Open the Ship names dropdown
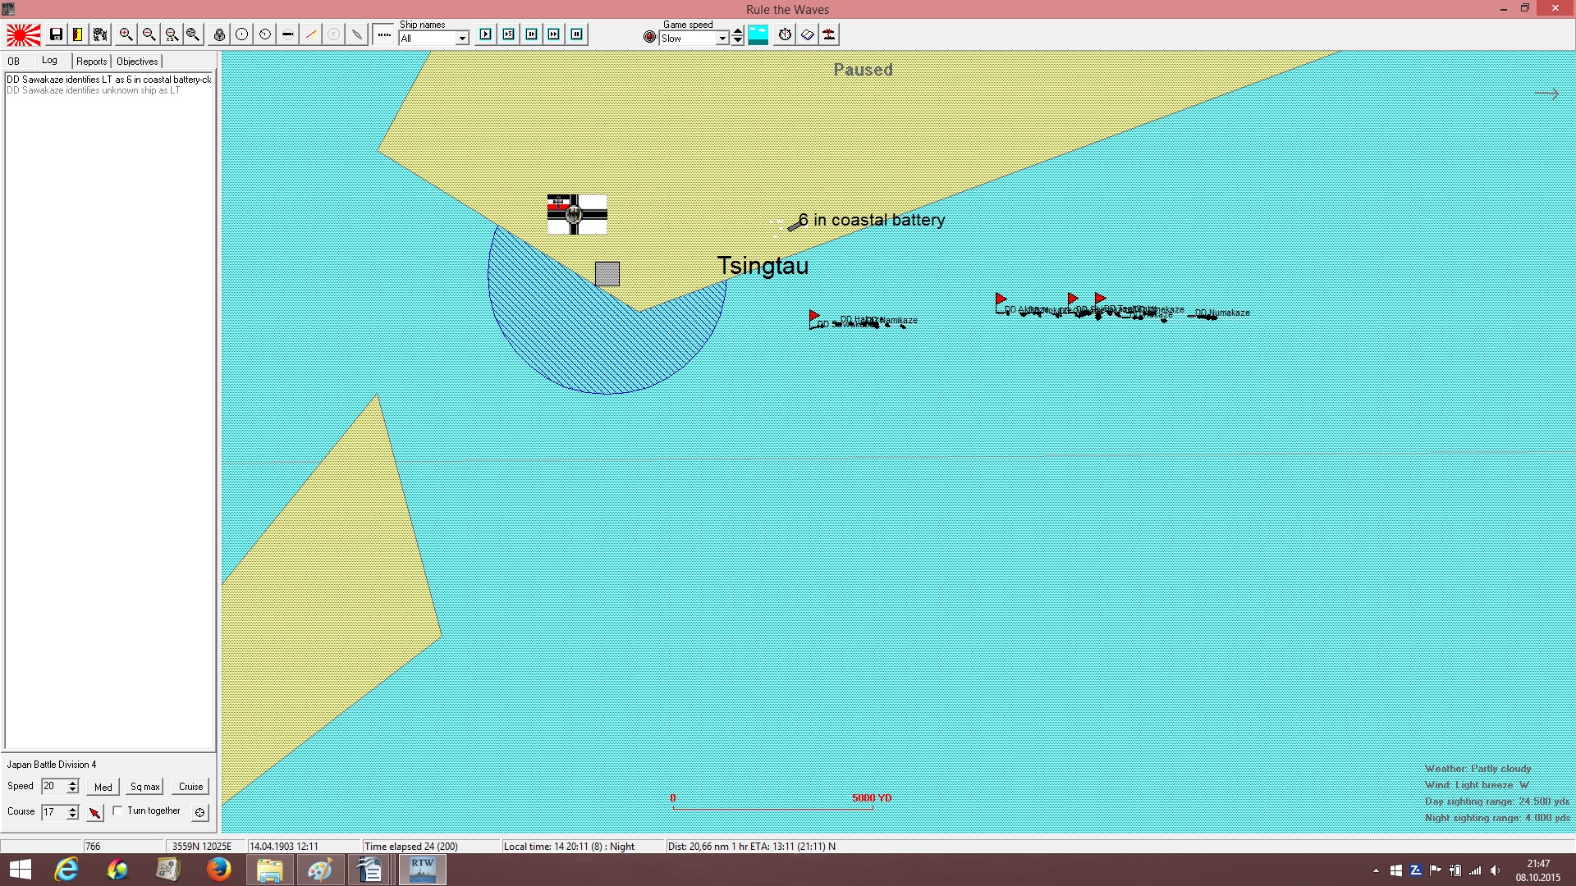The width and height of the screenshot is (1576, 886). 462,39
